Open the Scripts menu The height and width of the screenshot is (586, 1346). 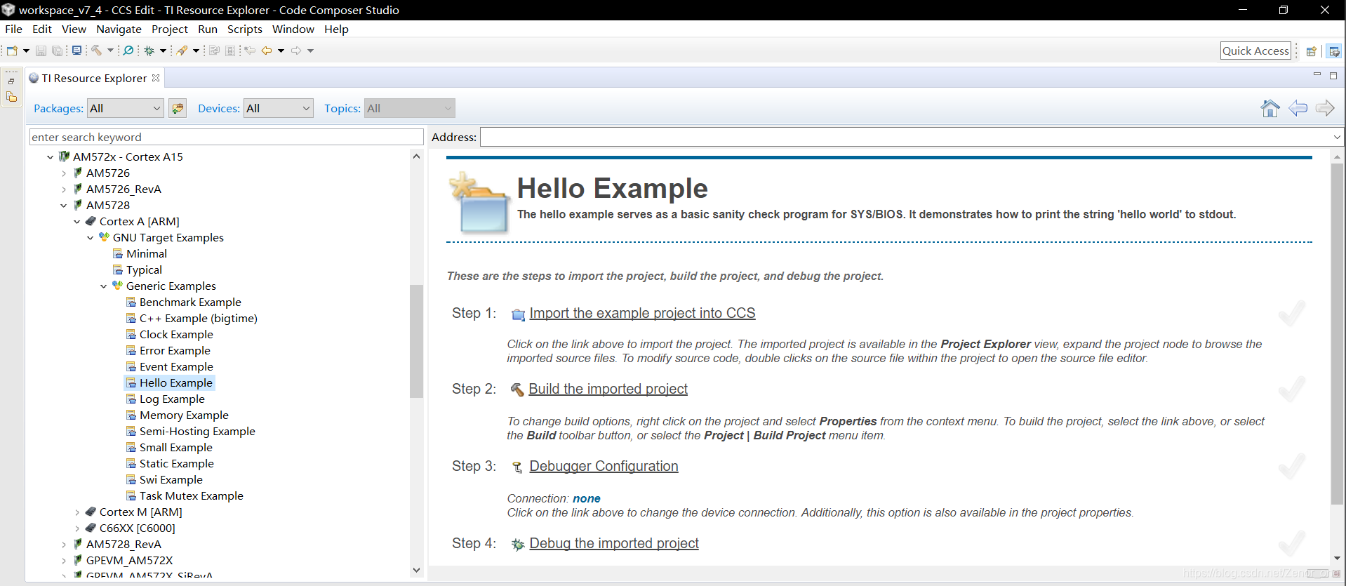pos(245,29)
